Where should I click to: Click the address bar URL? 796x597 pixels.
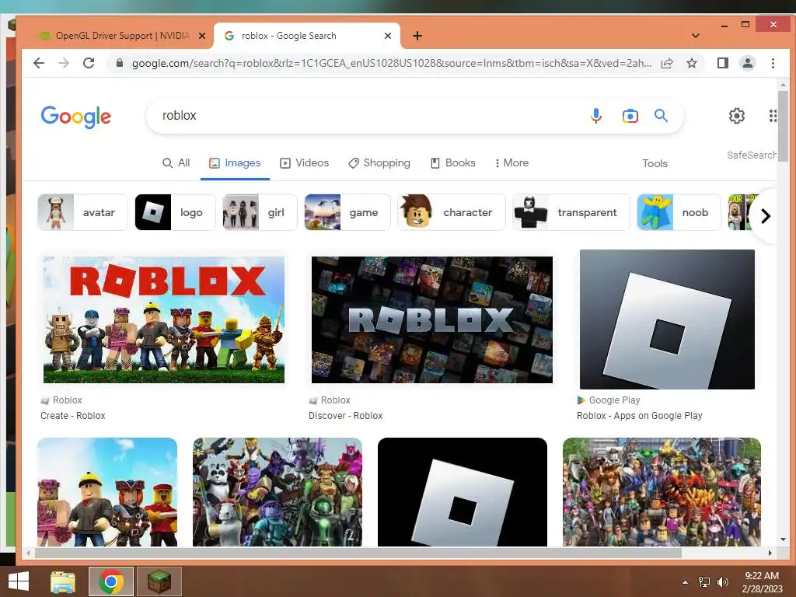[x=392, y=63]
